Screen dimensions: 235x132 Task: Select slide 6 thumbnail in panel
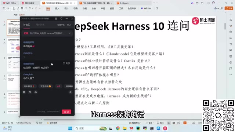(x=13, y=82)
